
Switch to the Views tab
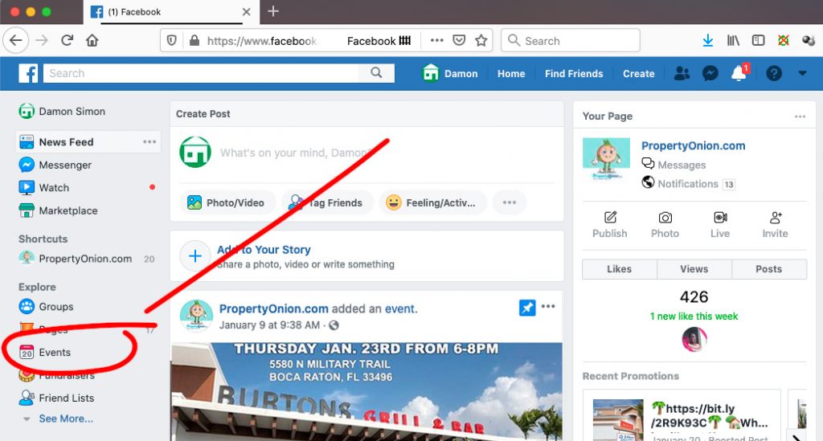point(694,269)
